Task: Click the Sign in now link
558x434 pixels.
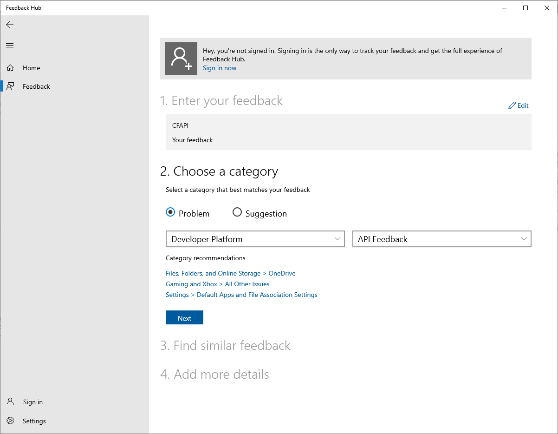Action: (x=219, y=68)
